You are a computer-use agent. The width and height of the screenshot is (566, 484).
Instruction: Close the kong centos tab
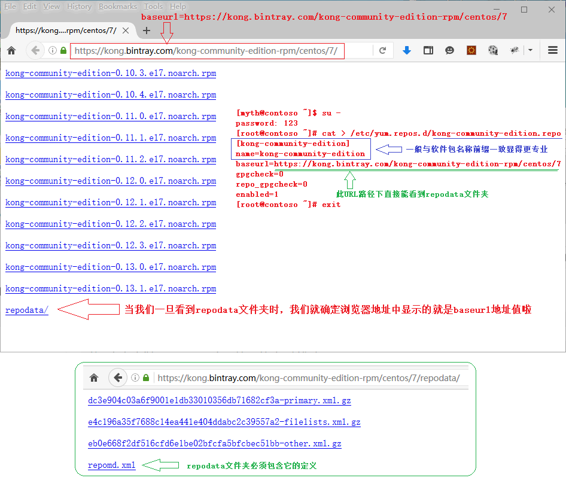pyautogui.click(x=126, y=31)
